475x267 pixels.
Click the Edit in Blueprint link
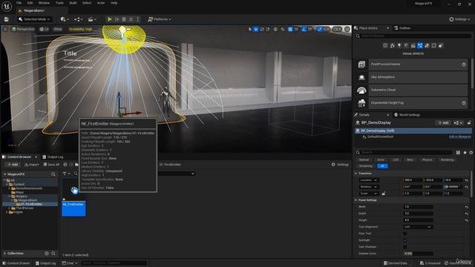pos(460,136)
